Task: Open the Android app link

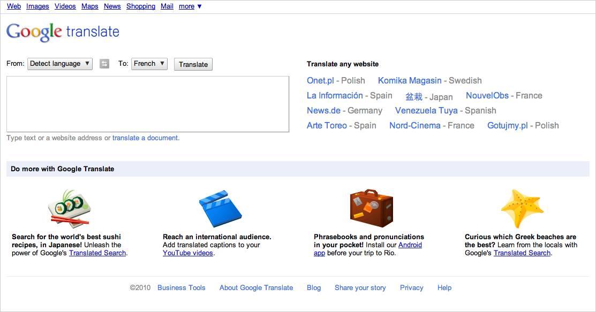Action: click(x=410, y=245)
